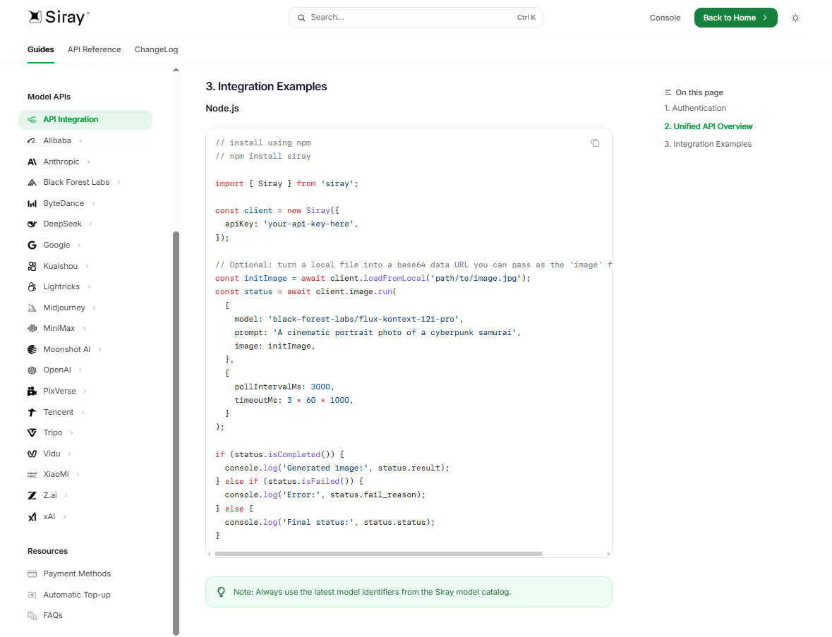This screenshot has height=637, width=832.
Task: Toggle the light/dark theme sun icon
Action: pos(795,18)
